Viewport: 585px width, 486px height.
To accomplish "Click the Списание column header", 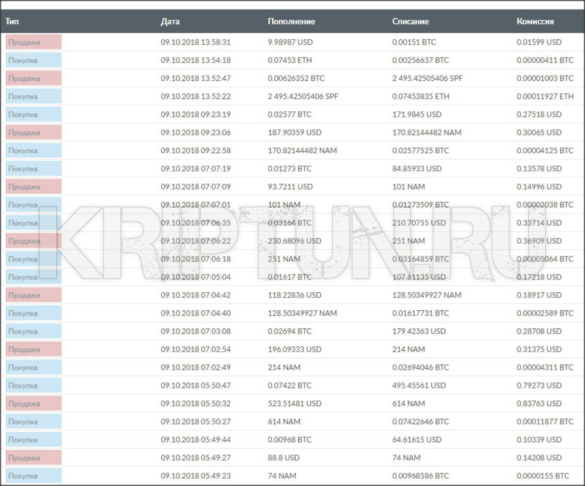I will pyautogui.click(x=411, y=21).
